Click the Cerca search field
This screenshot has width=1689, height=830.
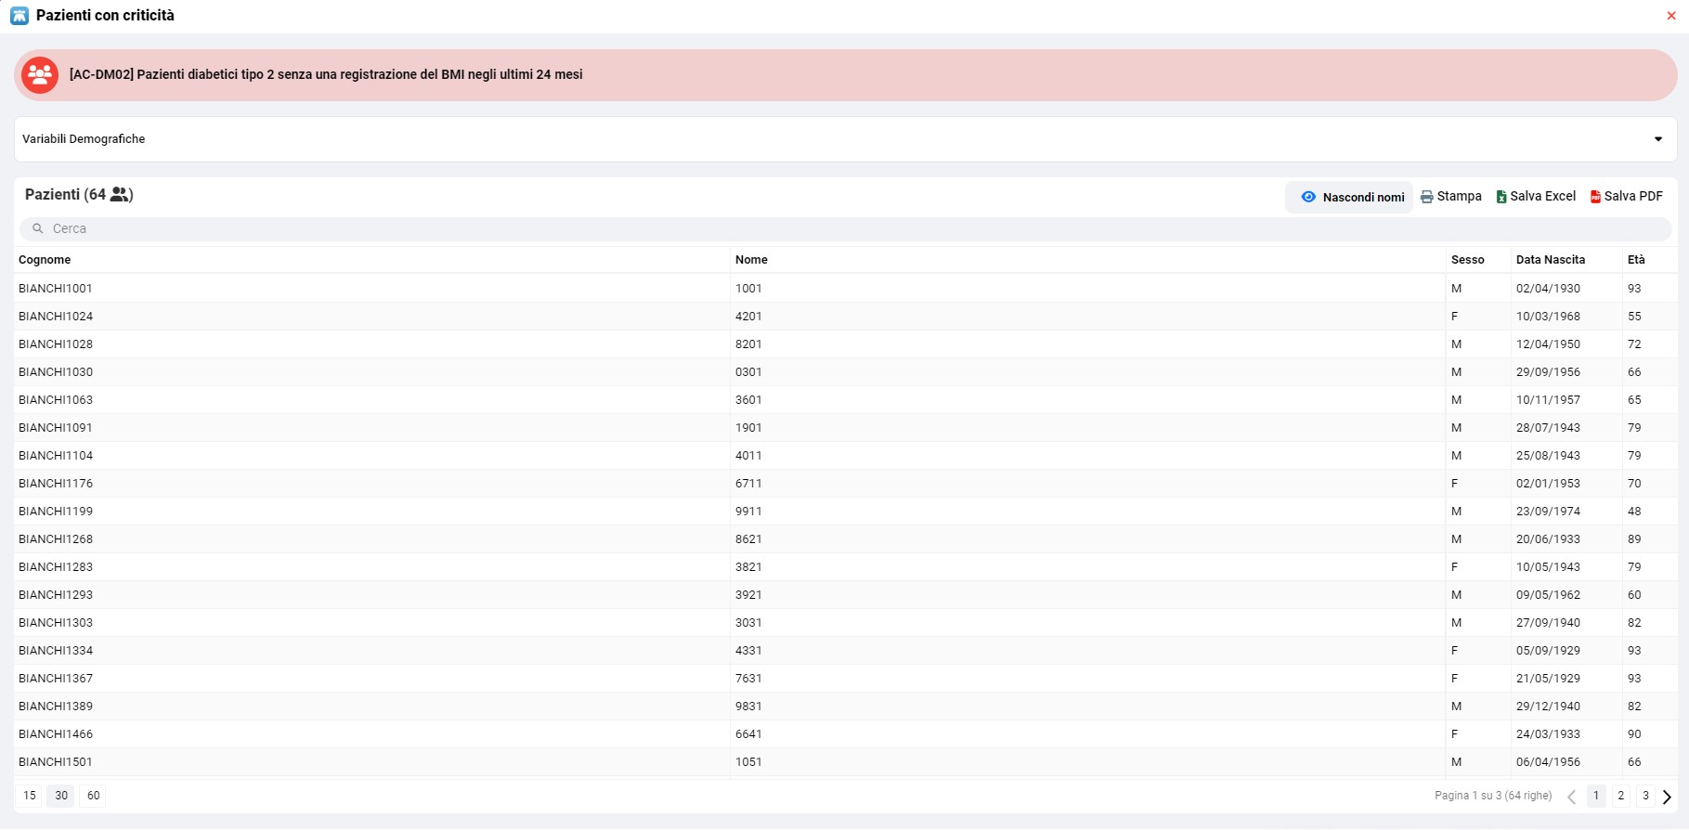pyautogui.click(x=836, y=228)
